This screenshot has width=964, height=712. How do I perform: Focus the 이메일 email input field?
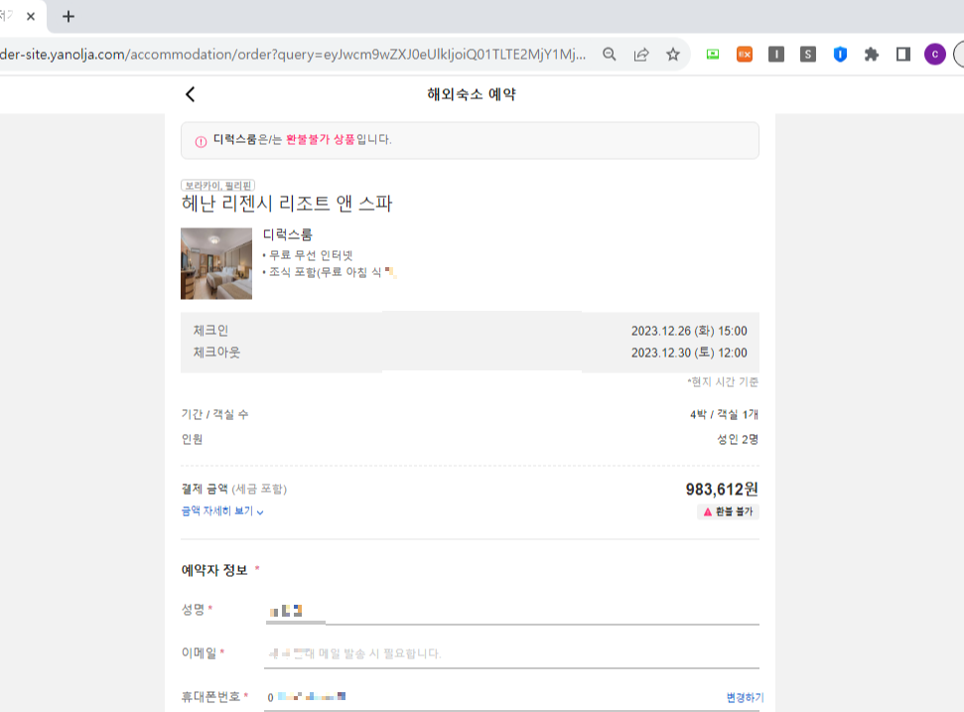click(511, 653)
